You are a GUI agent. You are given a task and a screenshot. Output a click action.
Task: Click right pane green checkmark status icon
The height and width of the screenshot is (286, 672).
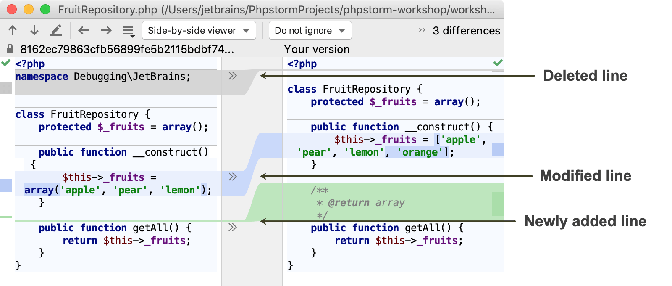point(498,63)
